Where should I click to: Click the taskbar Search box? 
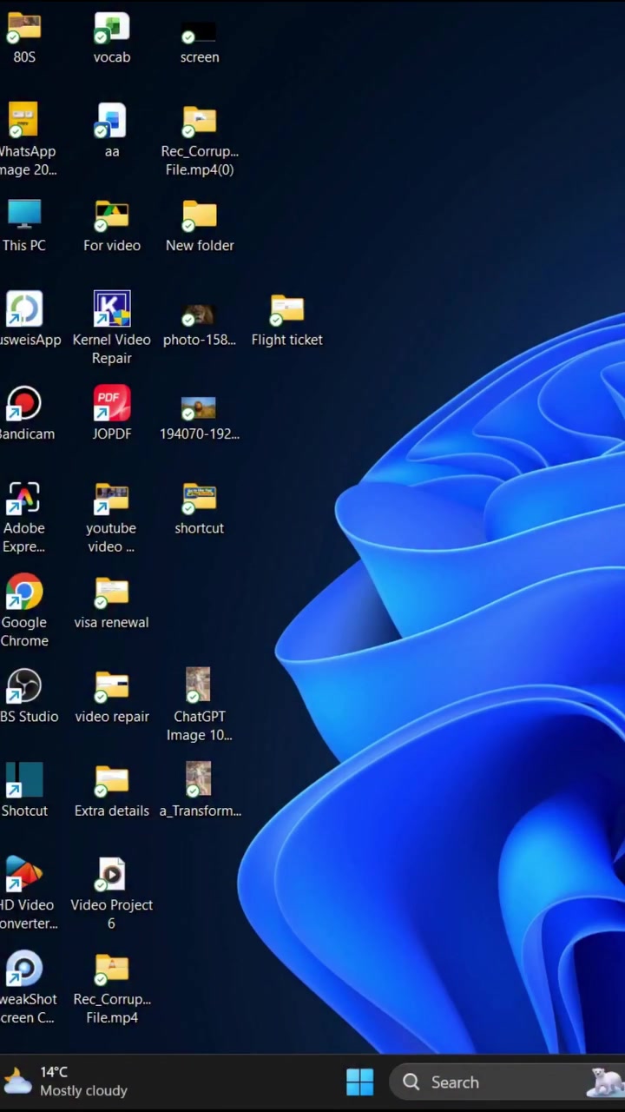(507, 1082)
